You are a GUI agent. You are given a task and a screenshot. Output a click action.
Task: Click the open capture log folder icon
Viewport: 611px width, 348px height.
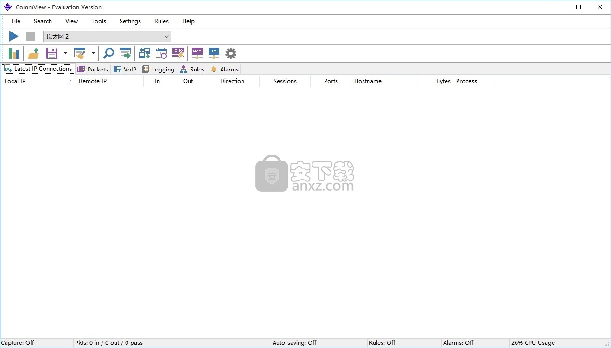pyautogui.click(x=33, y=53)
